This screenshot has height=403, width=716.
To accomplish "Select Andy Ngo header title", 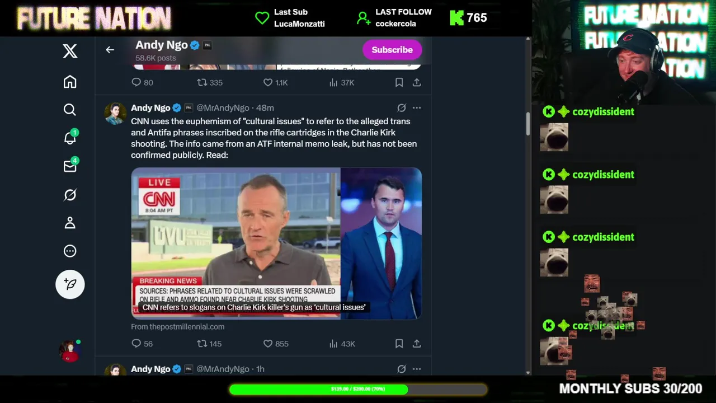I will 161,45.
